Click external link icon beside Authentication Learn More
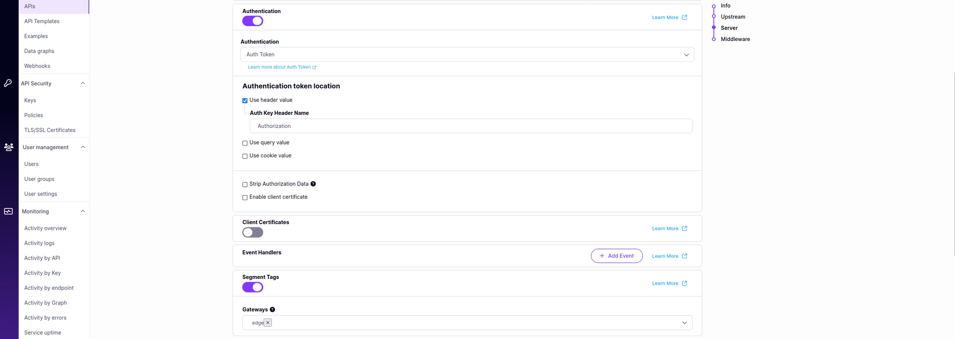This screenshot has height=339, width=955. (685, 17)
